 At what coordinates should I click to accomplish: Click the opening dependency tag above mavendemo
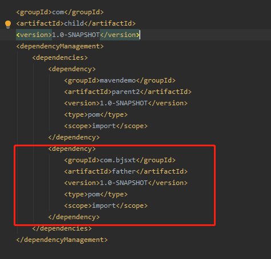pyautogui.click(x=72, y=69)
